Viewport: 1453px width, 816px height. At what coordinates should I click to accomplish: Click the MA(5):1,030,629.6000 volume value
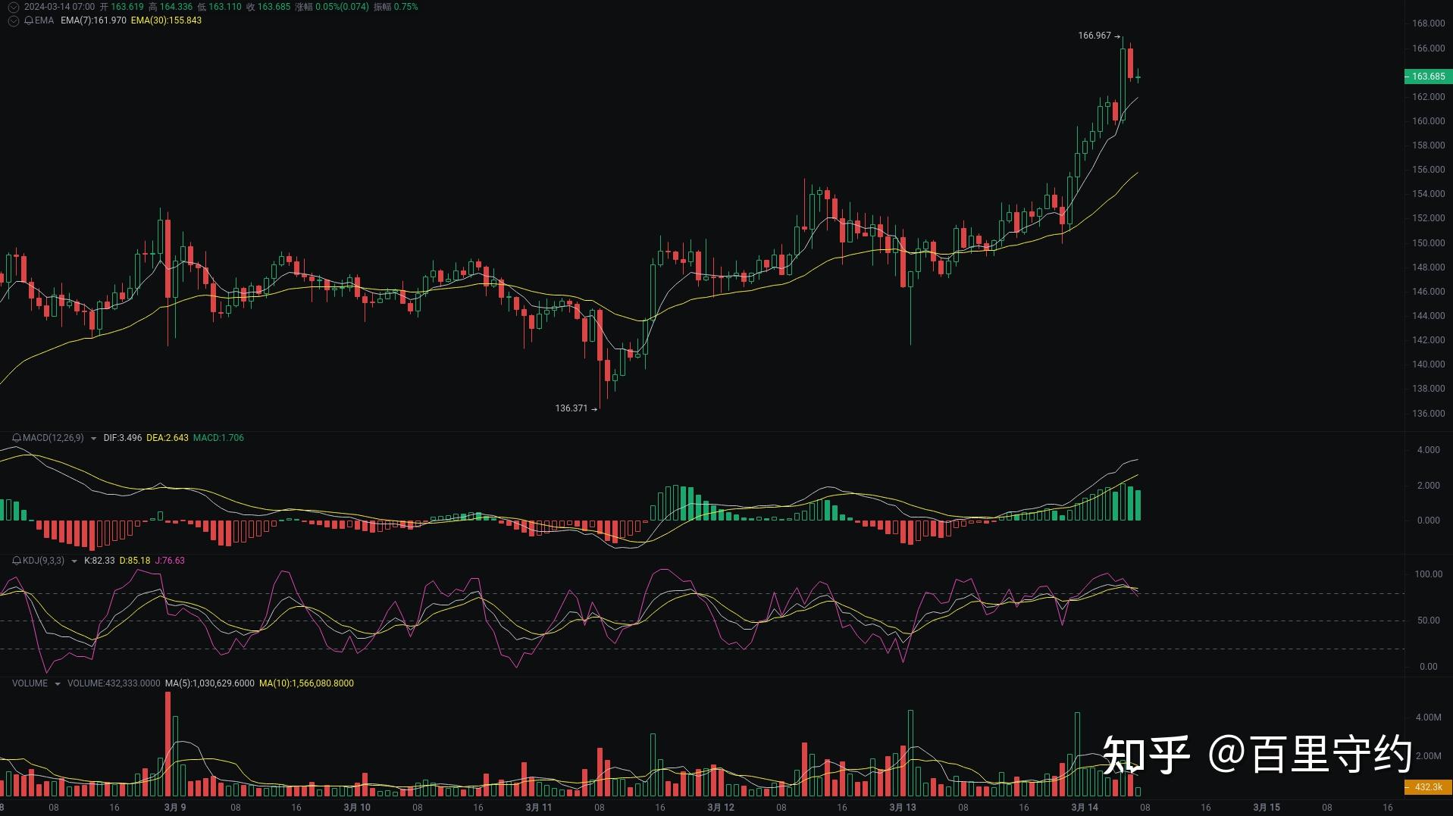(210, 683)
